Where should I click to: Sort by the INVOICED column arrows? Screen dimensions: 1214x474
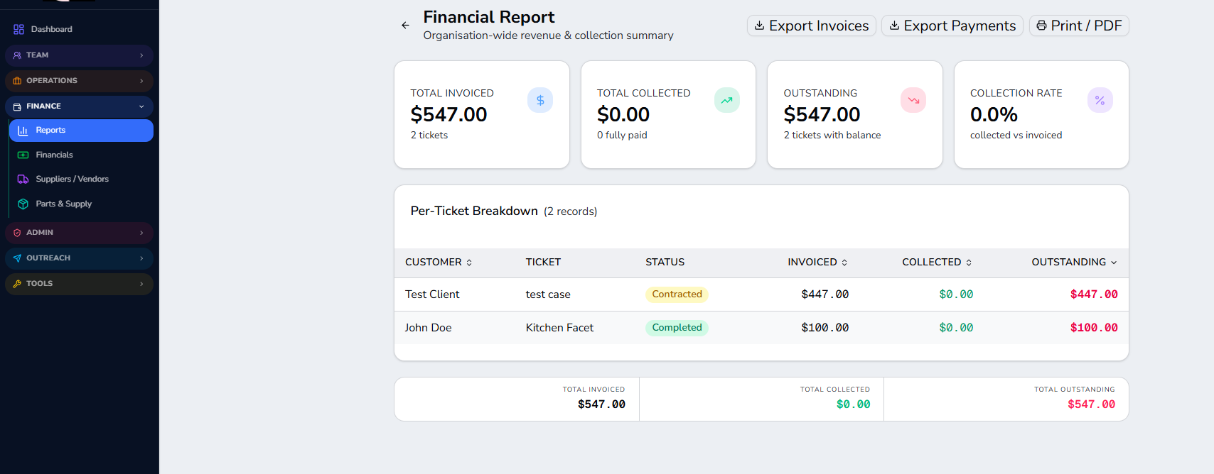pyautogui.click(x=844, y=263)
